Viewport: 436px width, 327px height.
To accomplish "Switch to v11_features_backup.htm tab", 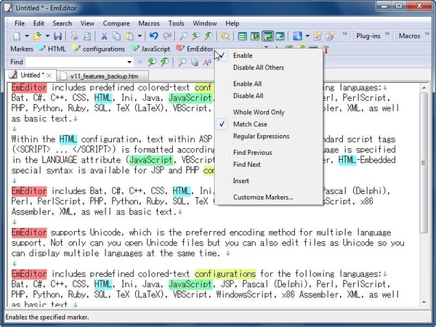I will coord(103,76).
